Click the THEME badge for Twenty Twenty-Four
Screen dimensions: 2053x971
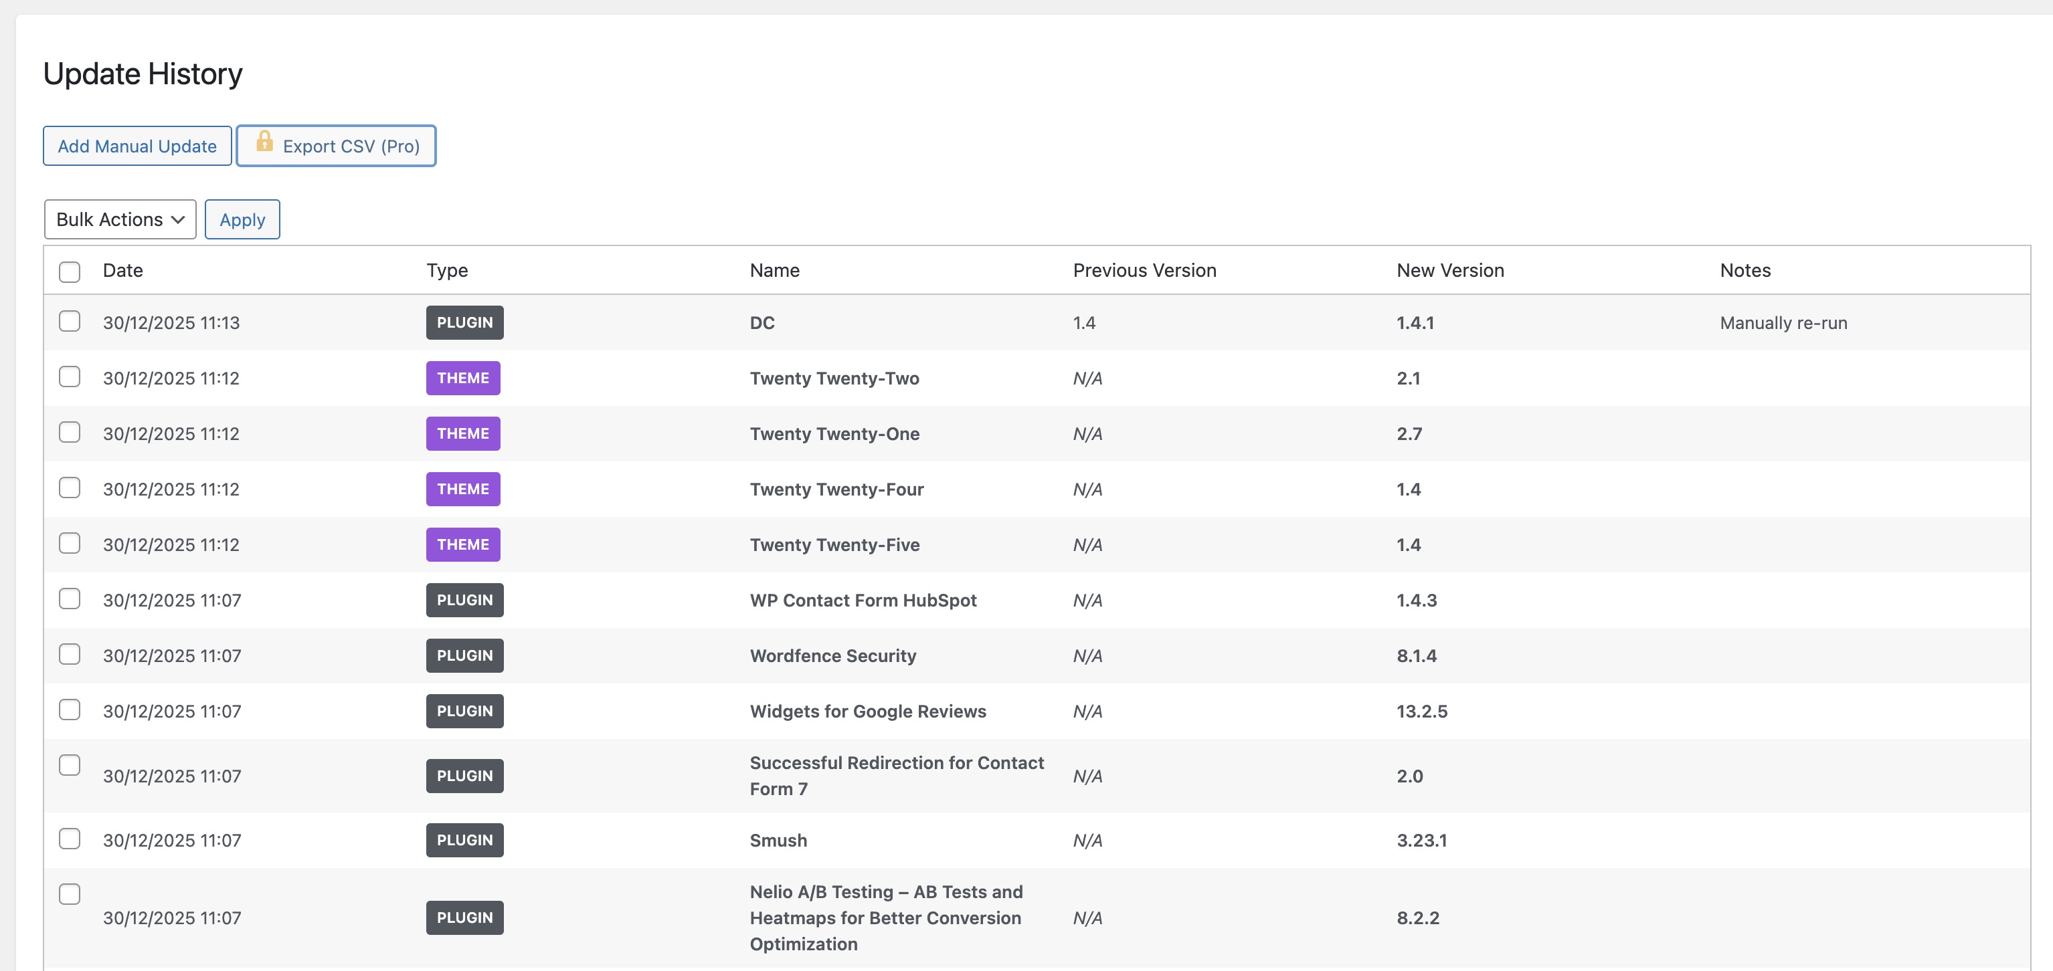coord(462,489)
